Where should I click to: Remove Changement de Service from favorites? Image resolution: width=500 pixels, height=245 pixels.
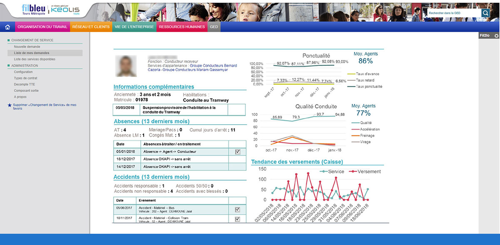click(45, 107)
